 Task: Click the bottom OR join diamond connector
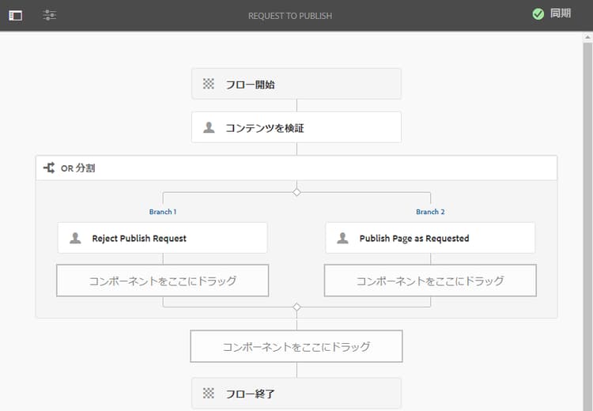pyautogui.click(x=296, y=307)
